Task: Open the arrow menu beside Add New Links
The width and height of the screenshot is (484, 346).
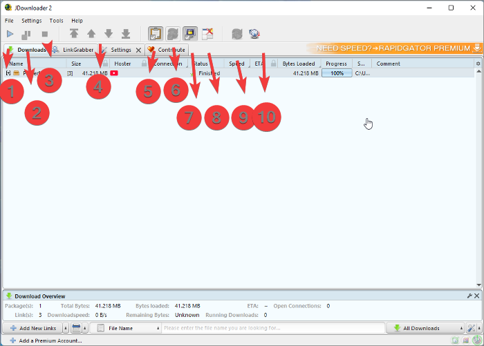Action: pos(66,328)
